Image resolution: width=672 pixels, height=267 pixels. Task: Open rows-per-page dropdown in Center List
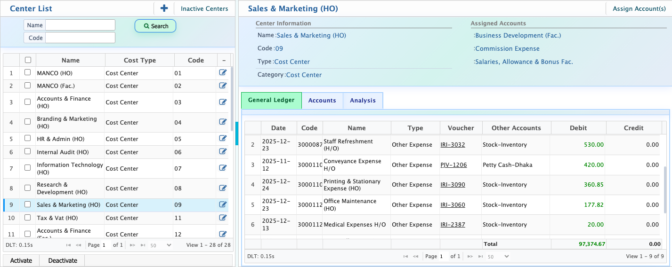[x=161, y=245]
